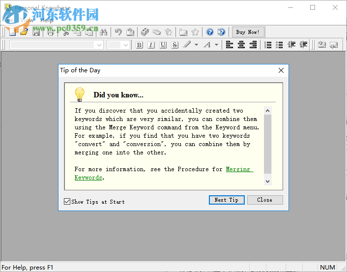The width and height of the screenshot is (347, 272).
Task: Click the highlighter pen icon
Action: click(x=187, y=45)
